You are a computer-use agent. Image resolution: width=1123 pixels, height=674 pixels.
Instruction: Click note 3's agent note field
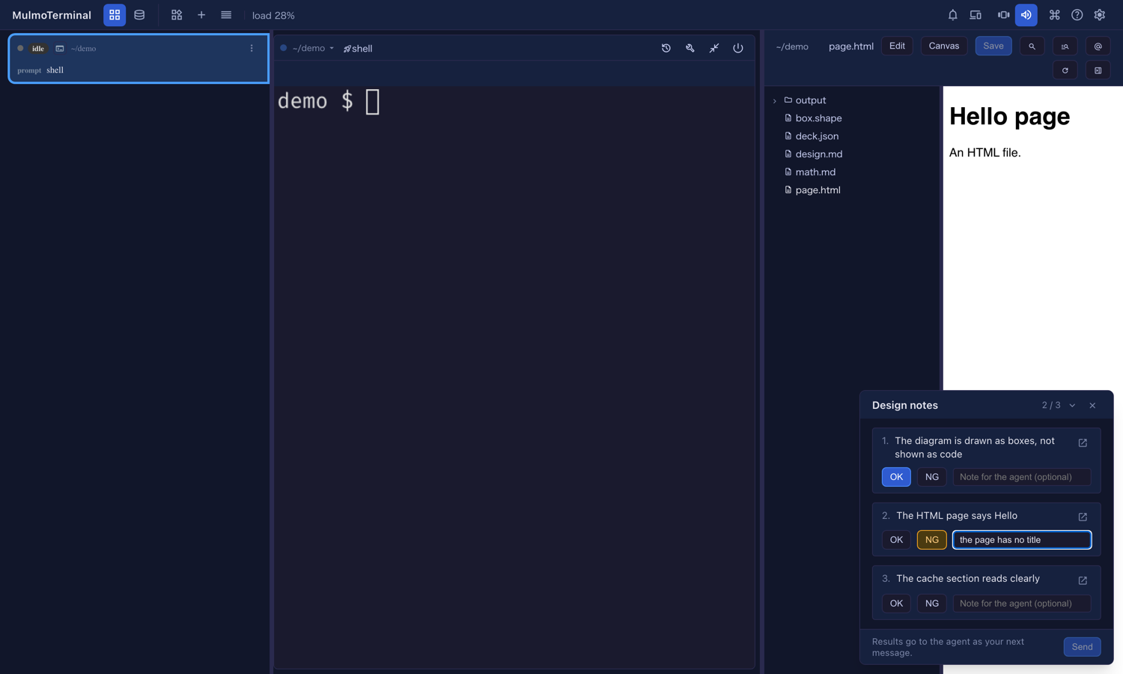(x=1022, y=604)
